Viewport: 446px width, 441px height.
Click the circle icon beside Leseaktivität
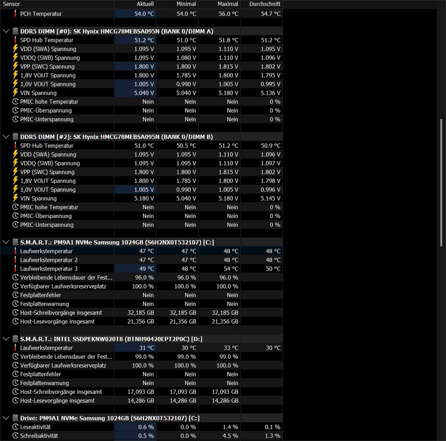point(15,427)
